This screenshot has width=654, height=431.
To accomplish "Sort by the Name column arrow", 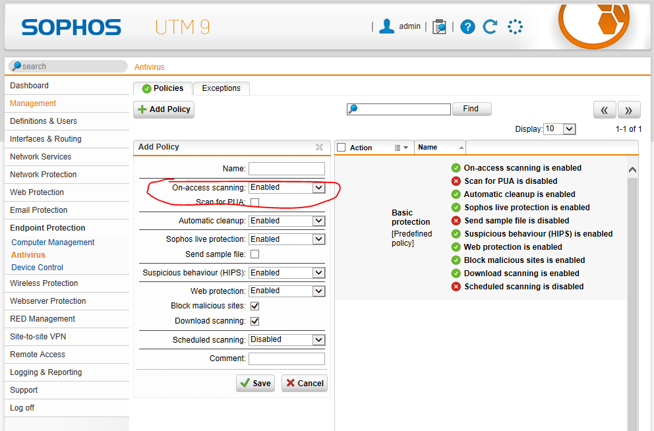I will tap(461, 148).
